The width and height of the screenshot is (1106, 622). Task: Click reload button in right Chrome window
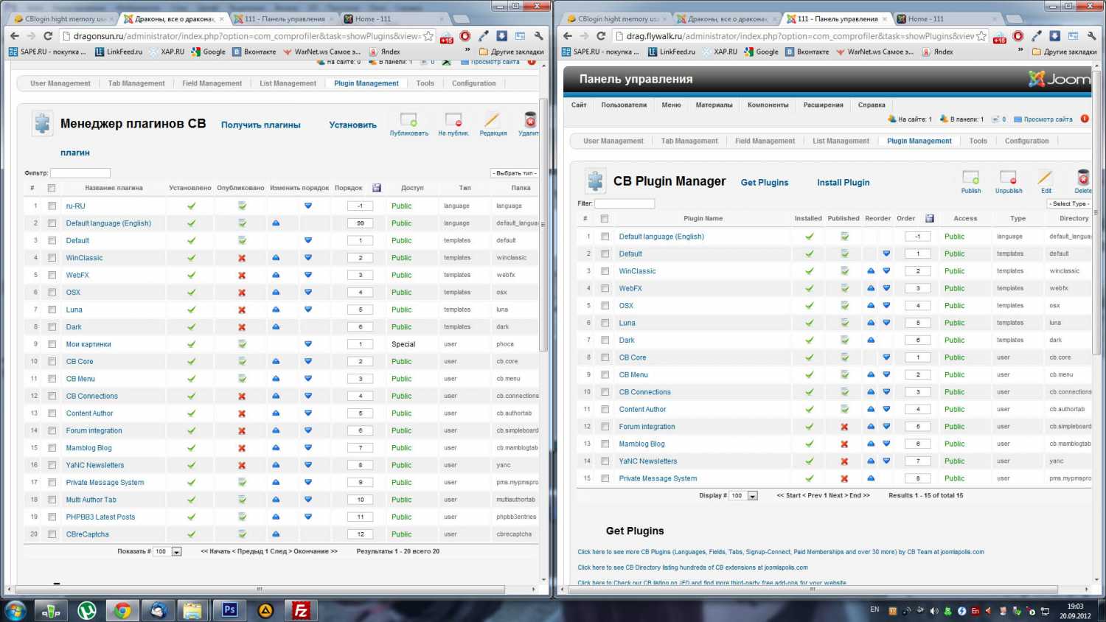(x=601, y=35)
